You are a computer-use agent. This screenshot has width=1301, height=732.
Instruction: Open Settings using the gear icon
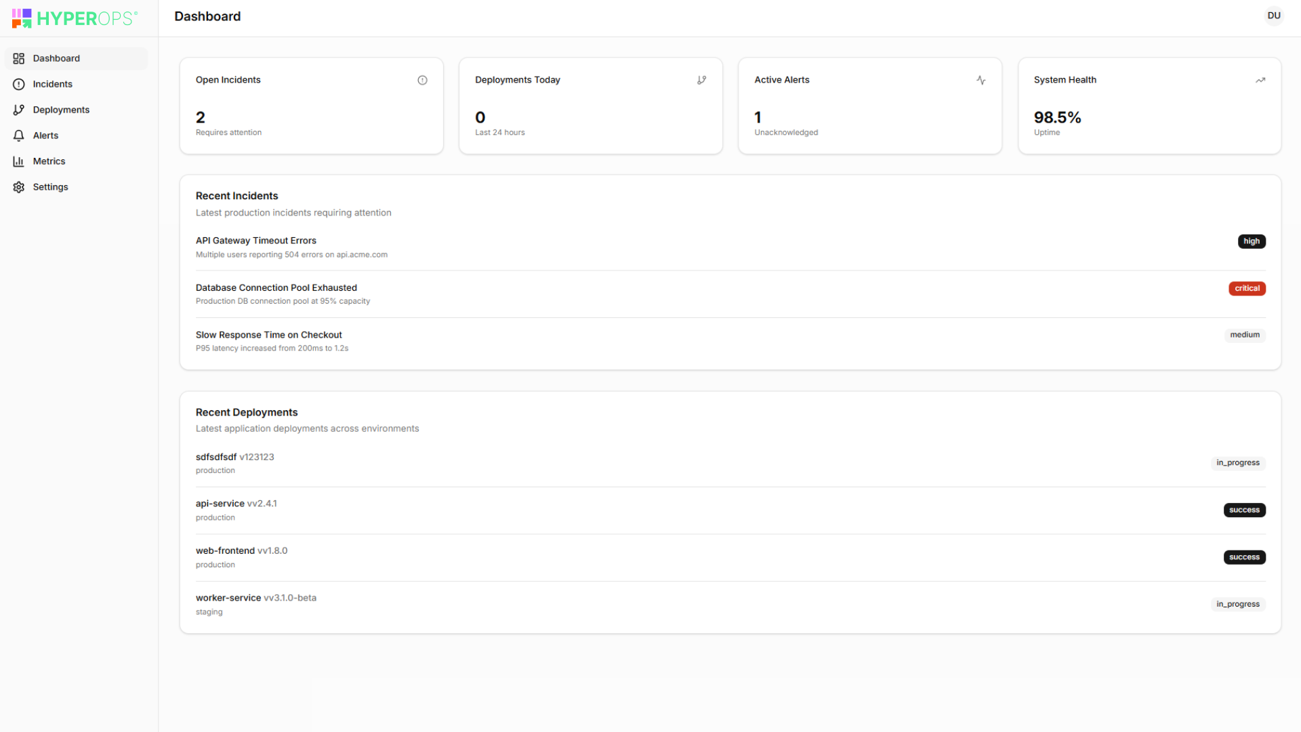[18, 186]
